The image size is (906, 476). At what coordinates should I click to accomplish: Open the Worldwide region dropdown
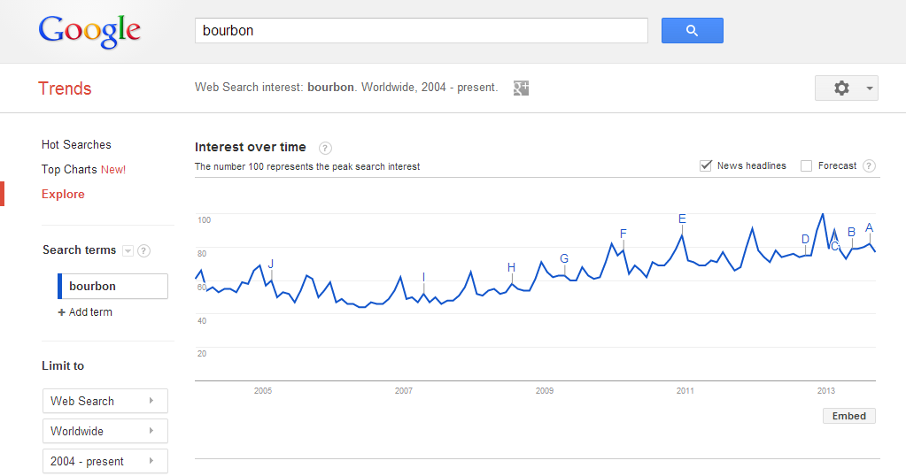click(105, 431)
